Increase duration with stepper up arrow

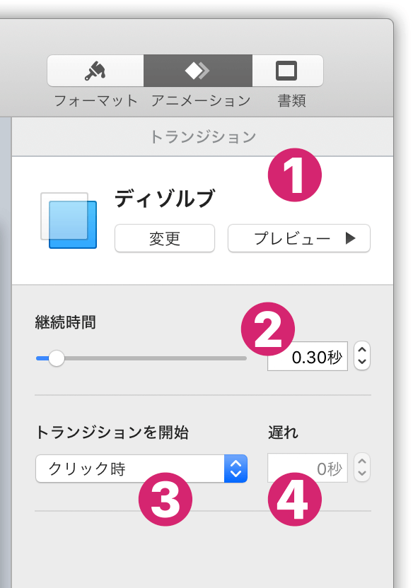pyautogui.click(x=362, y=350)
